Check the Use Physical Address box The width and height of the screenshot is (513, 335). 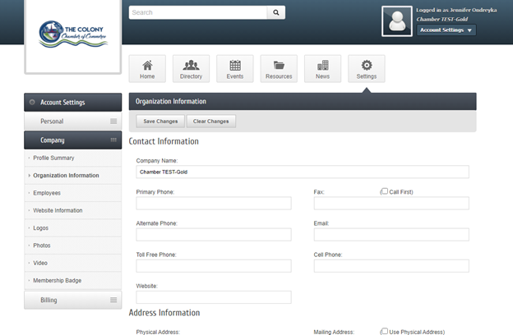point(384,332)
